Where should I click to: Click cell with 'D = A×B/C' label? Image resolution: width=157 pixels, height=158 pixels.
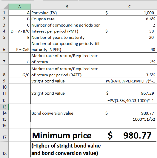pyautogui.click(x=19, y=31)
